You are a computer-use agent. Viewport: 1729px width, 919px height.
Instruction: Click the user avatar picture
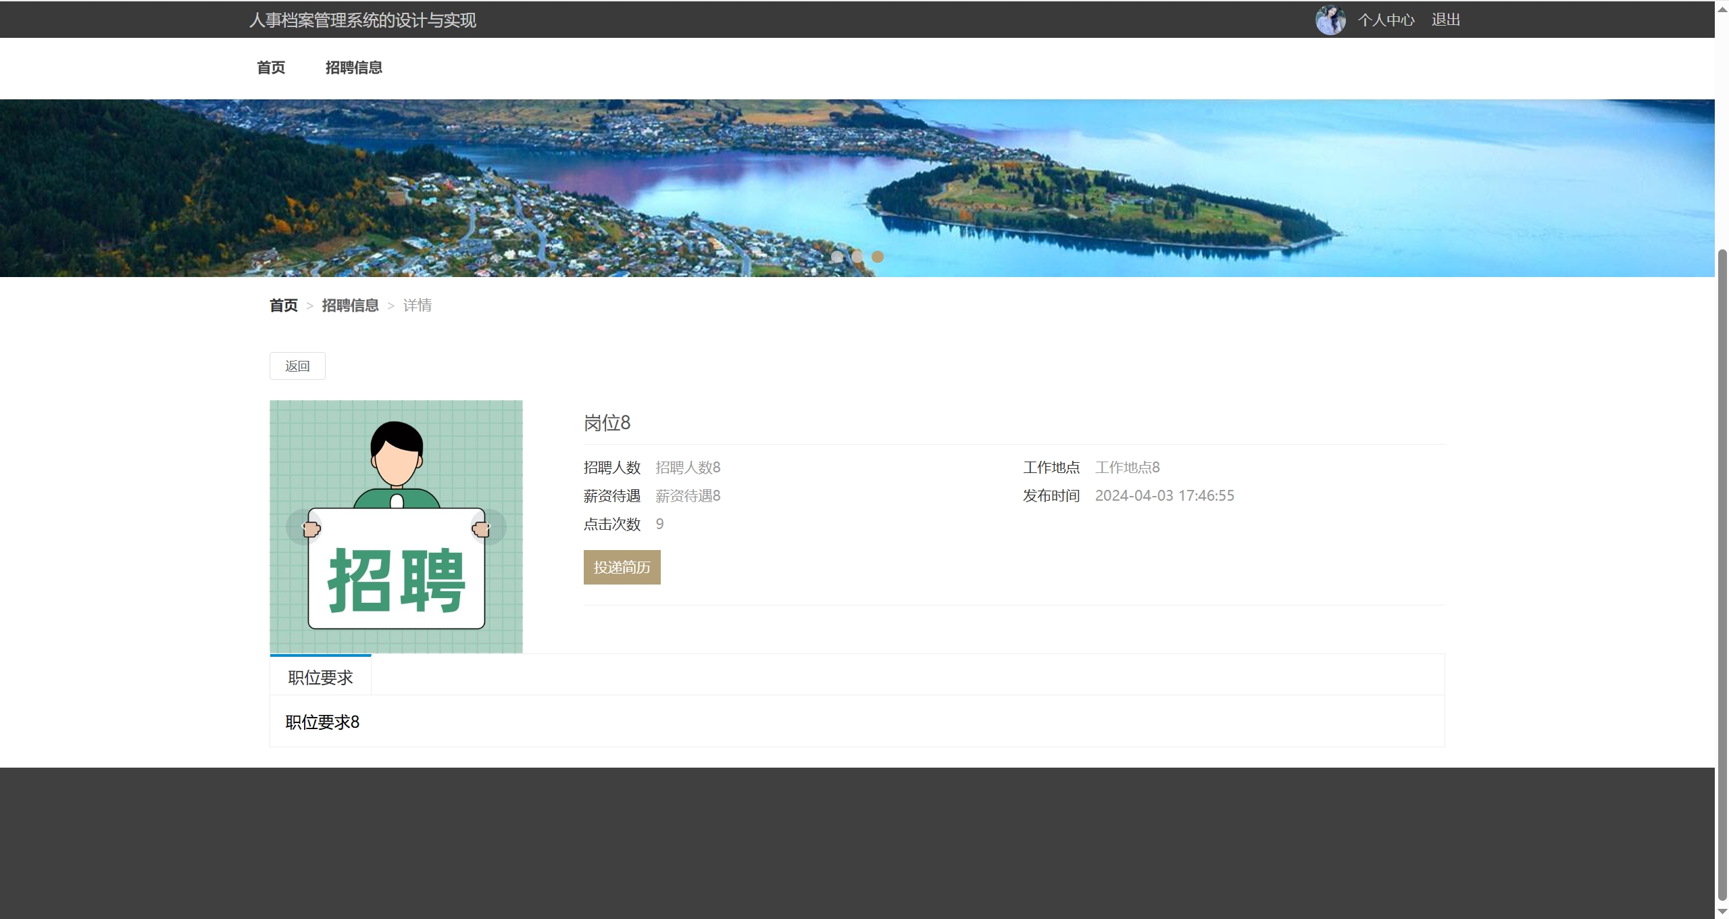[x=1330, y=20]
